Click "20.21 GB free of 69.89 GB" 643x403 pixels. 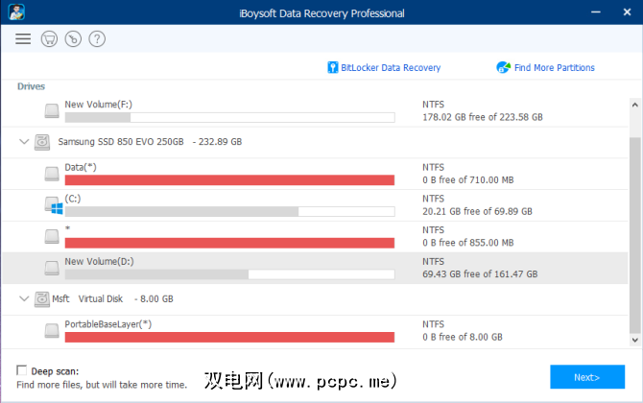tap(477, 211)
